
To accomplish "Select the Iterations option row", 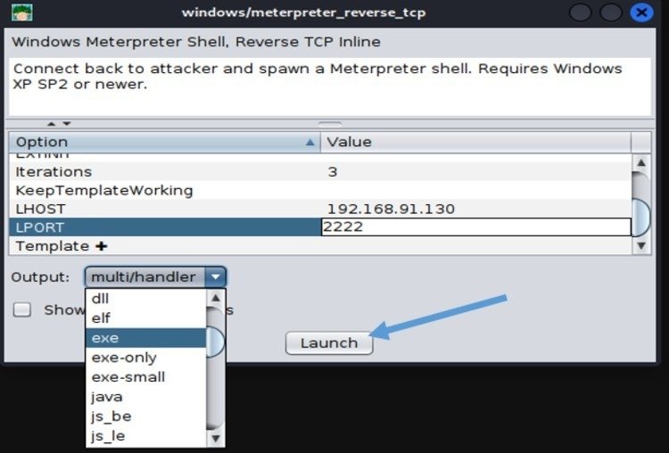I will [320, 171].
